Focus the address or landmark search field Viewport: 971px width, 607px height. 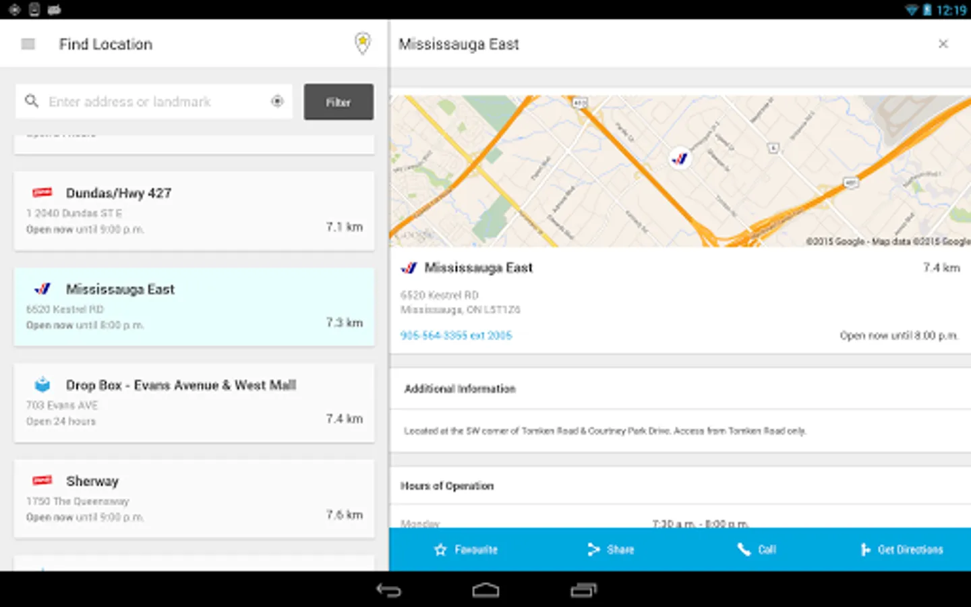click(x=154, y=101)
